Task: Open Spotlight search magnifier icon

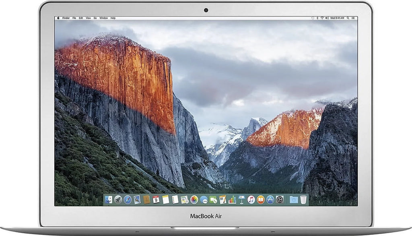Action: click(348, 18)
